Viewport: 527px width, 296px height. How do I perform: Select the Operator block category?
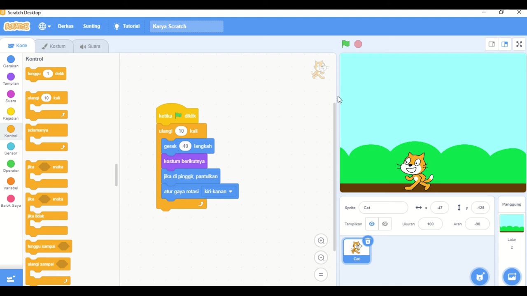tap(11, 166)
